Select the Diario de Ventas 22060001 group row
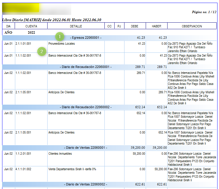219x189 pixels. point(86,148)
